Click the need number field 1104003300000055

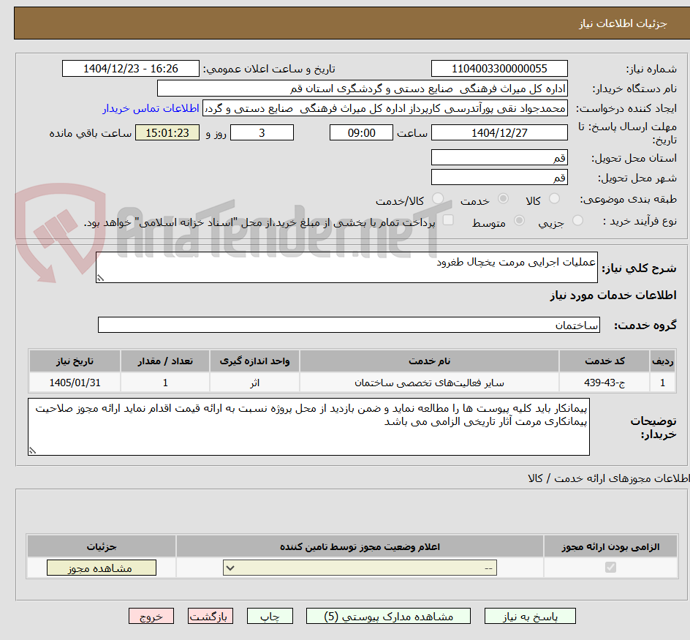point(499,69)
